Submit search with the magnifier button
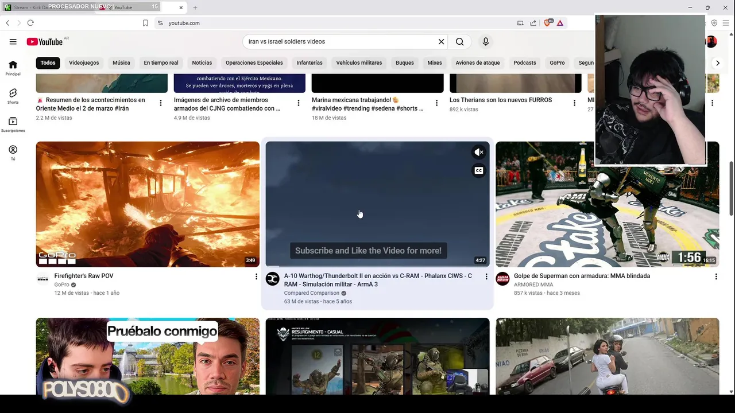 tap(459, 41)
